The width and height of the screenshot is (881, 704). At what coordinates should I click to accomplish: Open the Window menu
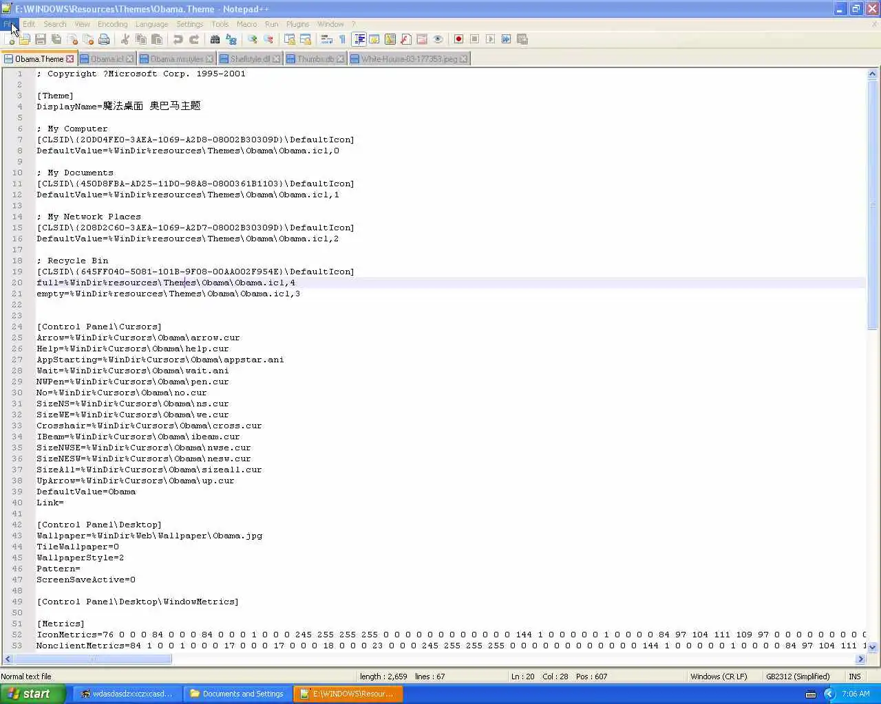330,24
